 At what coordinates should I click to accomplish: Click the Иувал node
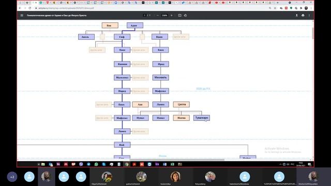[x=140, y=118]
